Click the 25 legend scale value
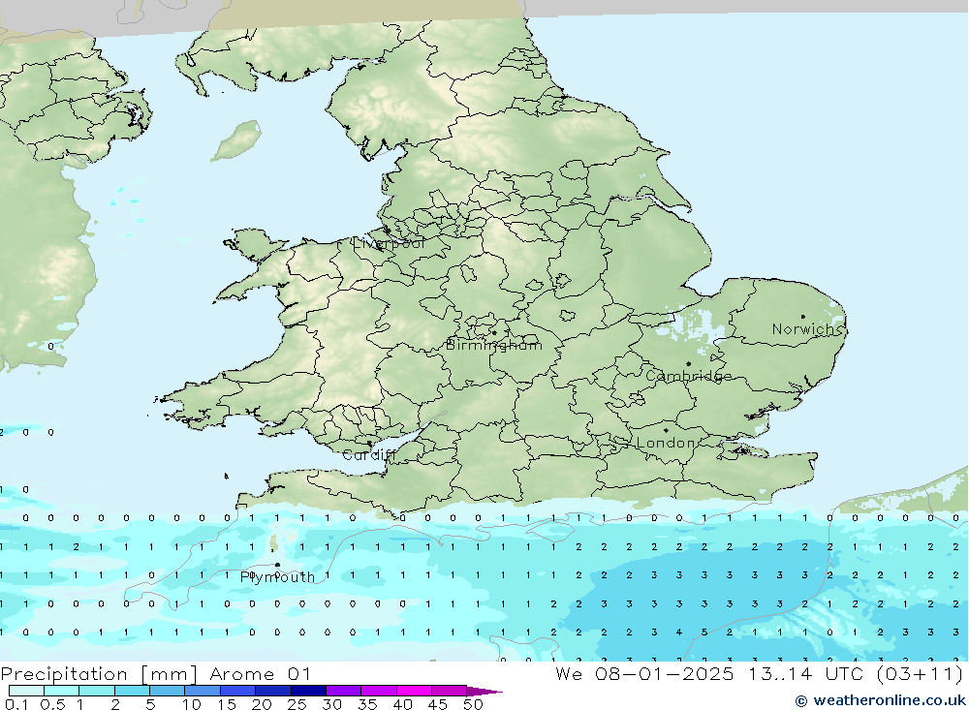 297,704
